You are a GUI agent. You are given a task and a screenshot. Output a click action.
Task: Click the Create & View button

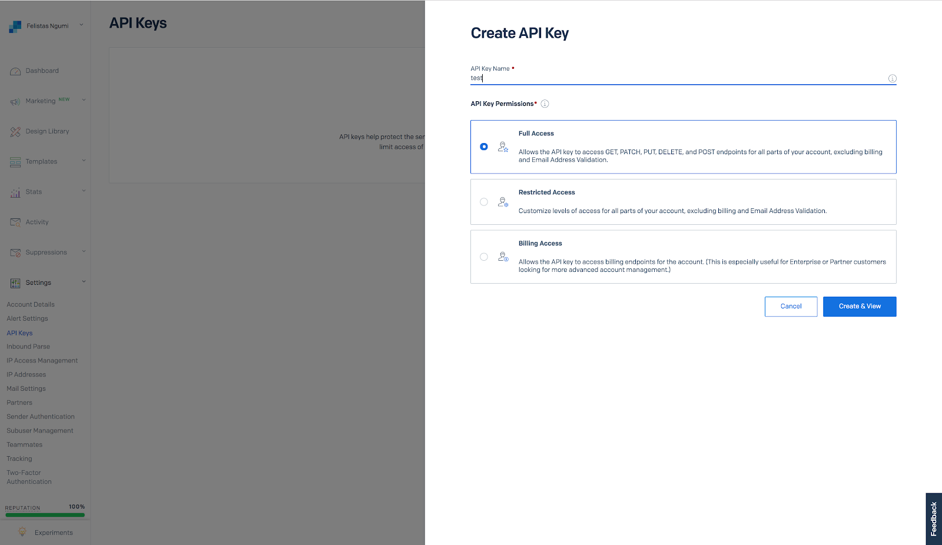point(860,307)
